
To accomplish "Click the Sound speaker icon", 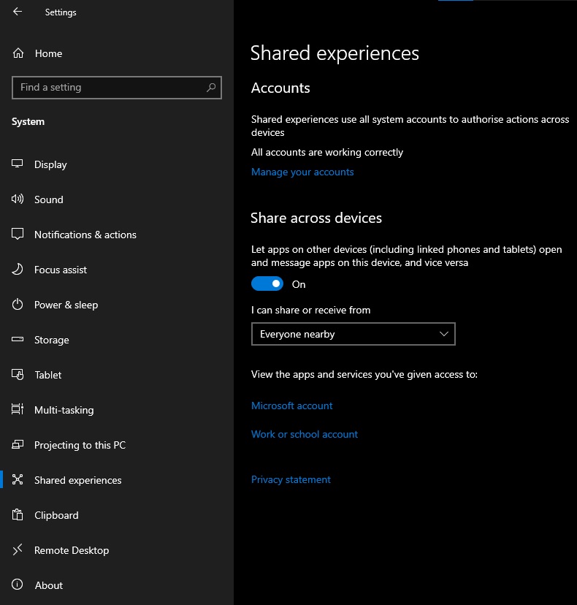I will point(18,199).
